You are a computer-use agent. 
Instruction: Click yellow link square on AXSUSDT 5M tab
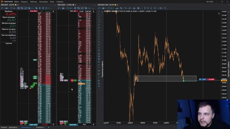click(115, 5)
